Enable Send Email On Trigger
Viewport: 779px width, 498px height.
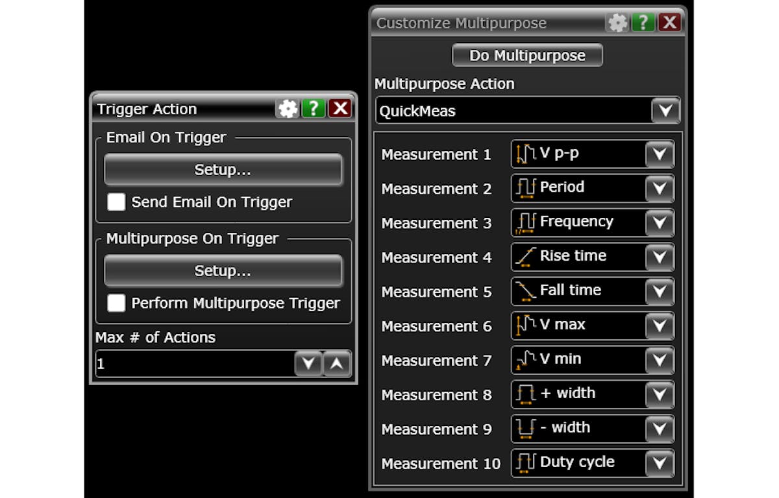click(x=116, y=202)
